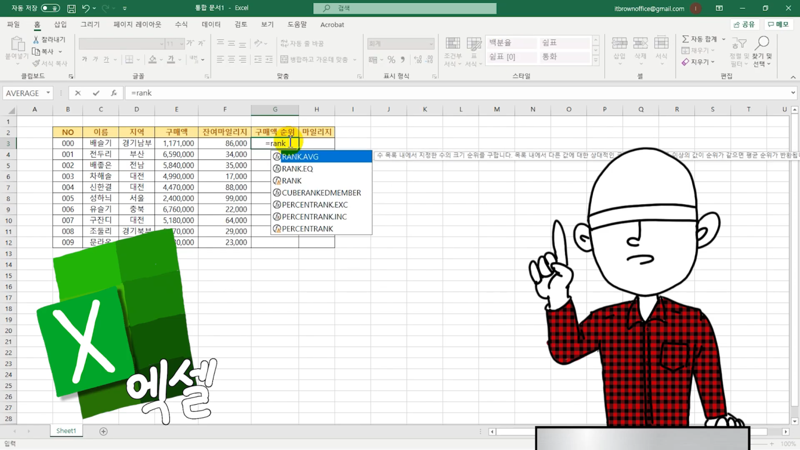
Task: Click the Clear (지우기) eraser icon
Action: [x=685, y=62]
